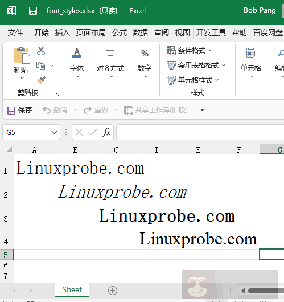Click the formula bar confirm checkmark
The image size is (284, 302).
click(93, 132)
